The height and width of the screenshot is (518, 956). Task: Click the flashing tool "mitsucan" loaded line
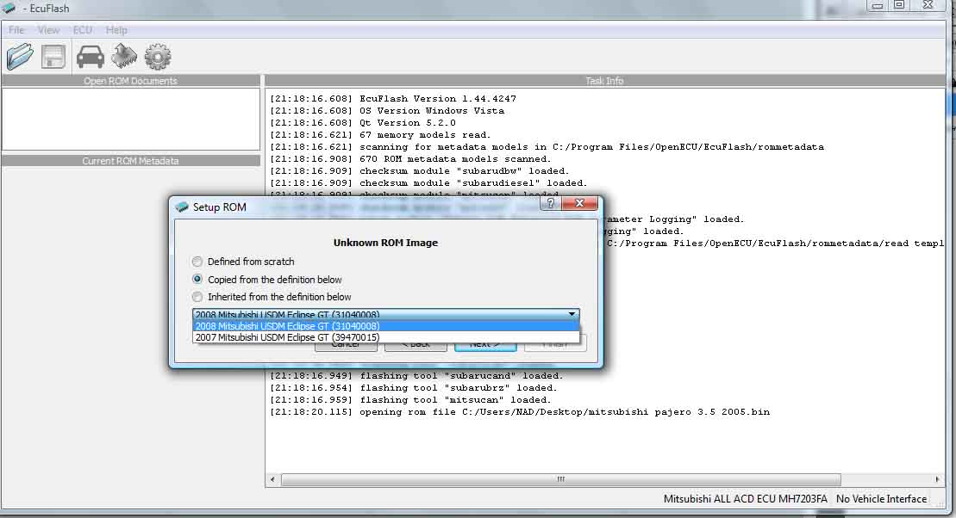tap(410, 400)
